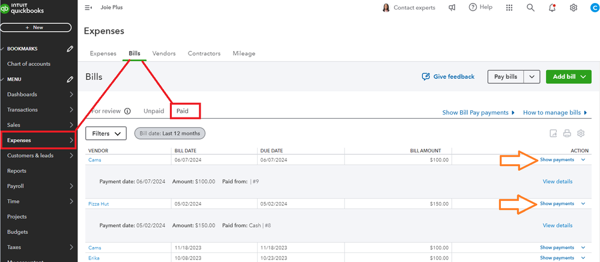Open the announcements megaphone icon

[452, 8]
